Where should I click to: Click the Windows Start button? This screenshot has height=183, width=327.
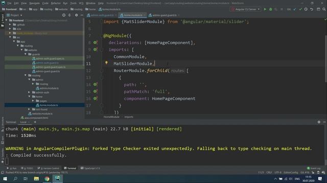point(5,178)
